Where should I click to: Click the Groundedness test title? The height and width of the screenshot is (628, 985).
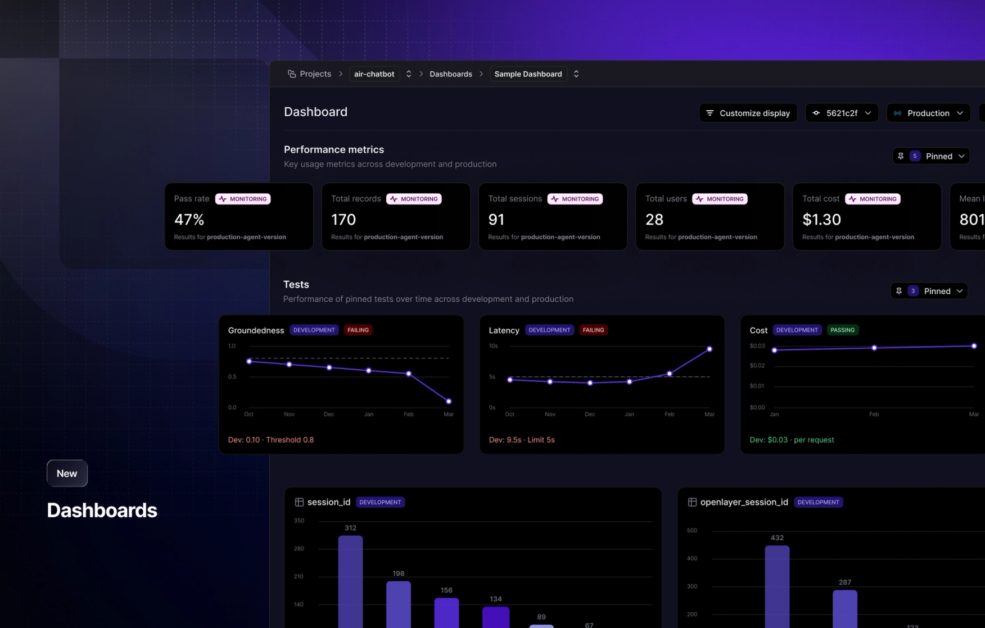[256, 330]
